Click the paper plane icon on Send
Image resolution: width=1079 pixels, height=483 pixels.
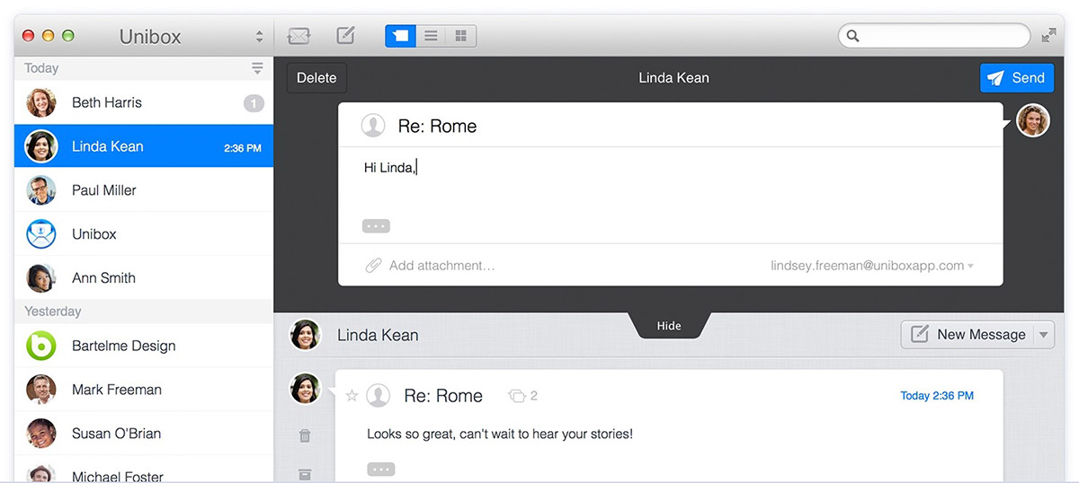tap(995, 78)
